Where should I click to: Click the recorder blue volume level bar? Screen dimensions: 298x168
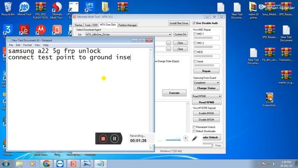[173, 140]
